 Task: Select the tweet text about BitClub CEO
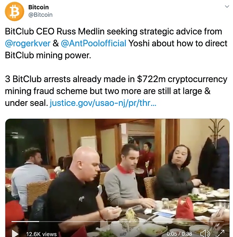pyautogui.click(x=116, y=43)
